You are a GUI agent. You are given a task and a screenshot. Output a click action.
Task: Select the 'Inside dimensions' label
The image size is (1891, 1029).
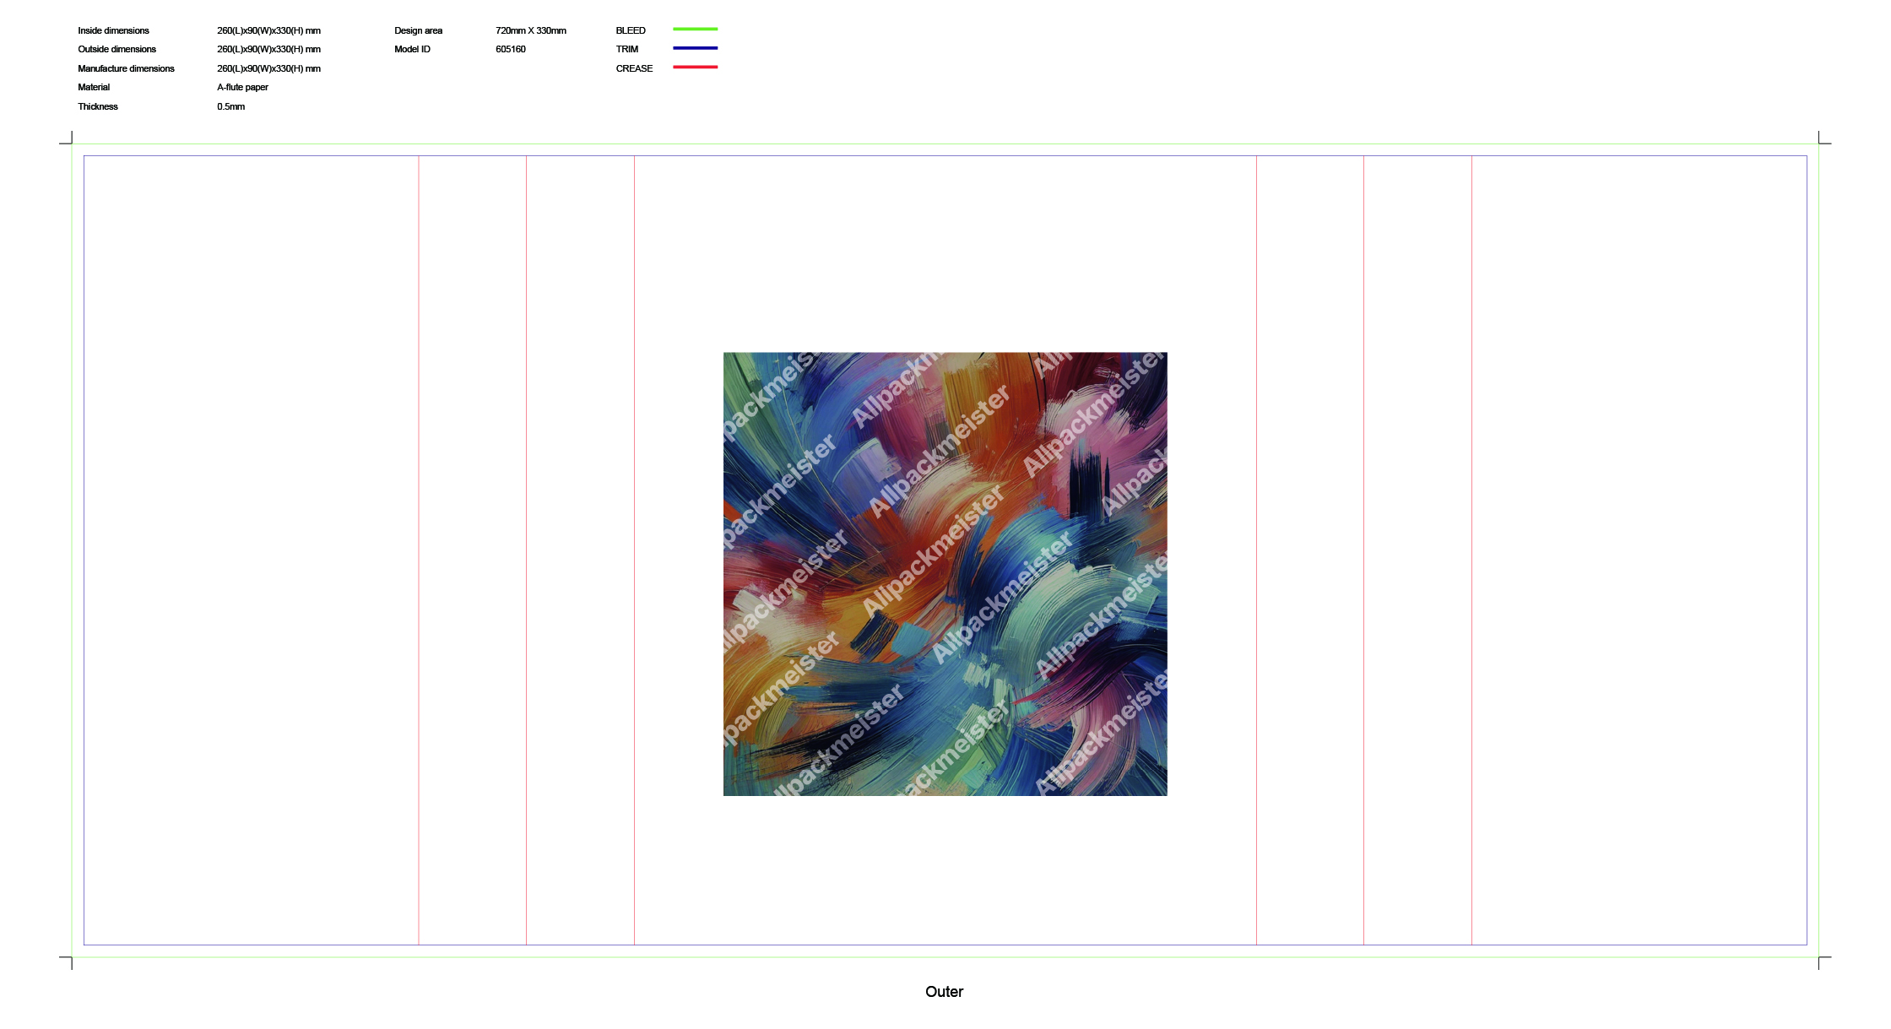click(113, 30)
